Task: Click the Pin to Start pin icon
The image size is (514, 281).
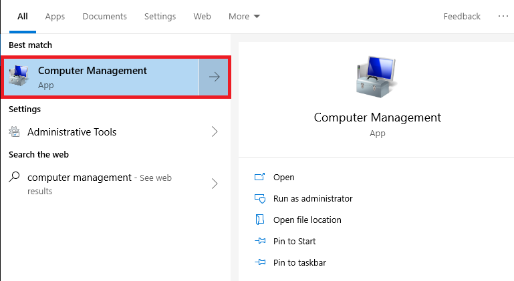Action: pos(260,241)
